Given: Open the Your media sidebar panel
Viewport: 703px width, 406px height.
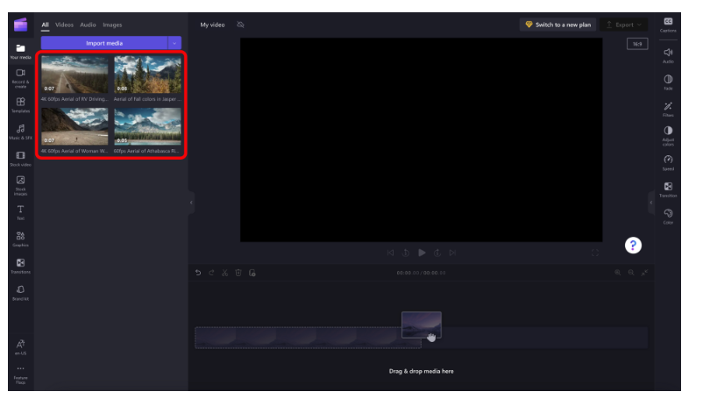Looking at the screenshot, I should click(x=21, y=52).
